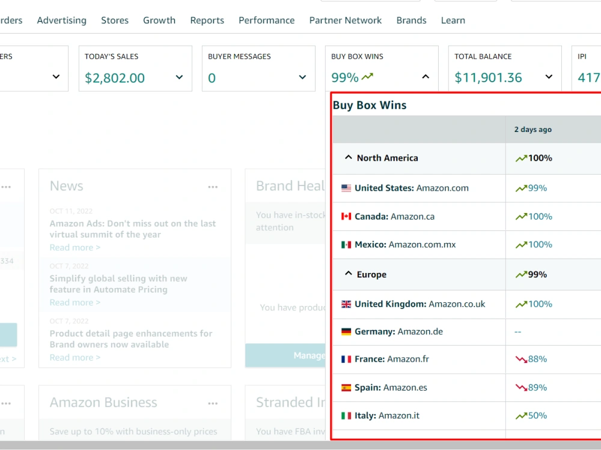Expand the Today's Sales card chevron

pos(179,77)
